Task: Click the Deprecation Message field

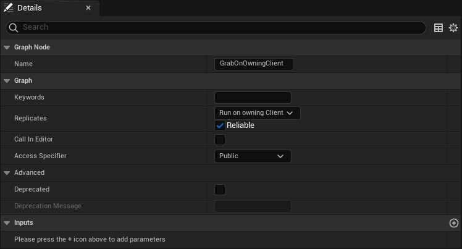Action: [253, 206]
